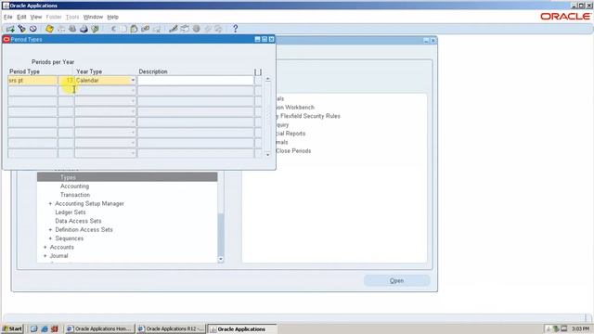Click the red quick launch icon
The width and height of the screenshot is (594, 334).
(55, 328)
